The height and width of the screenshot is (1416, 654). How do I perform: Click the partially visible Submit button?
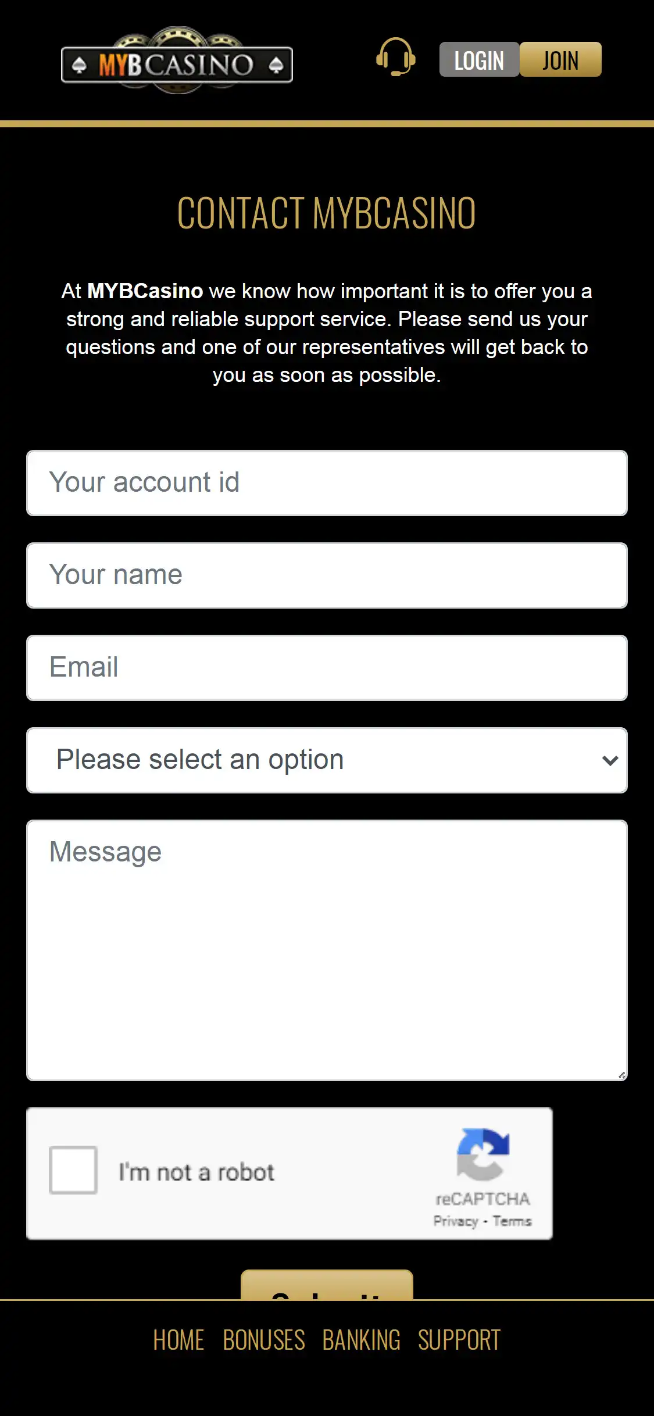(327, 1286)
